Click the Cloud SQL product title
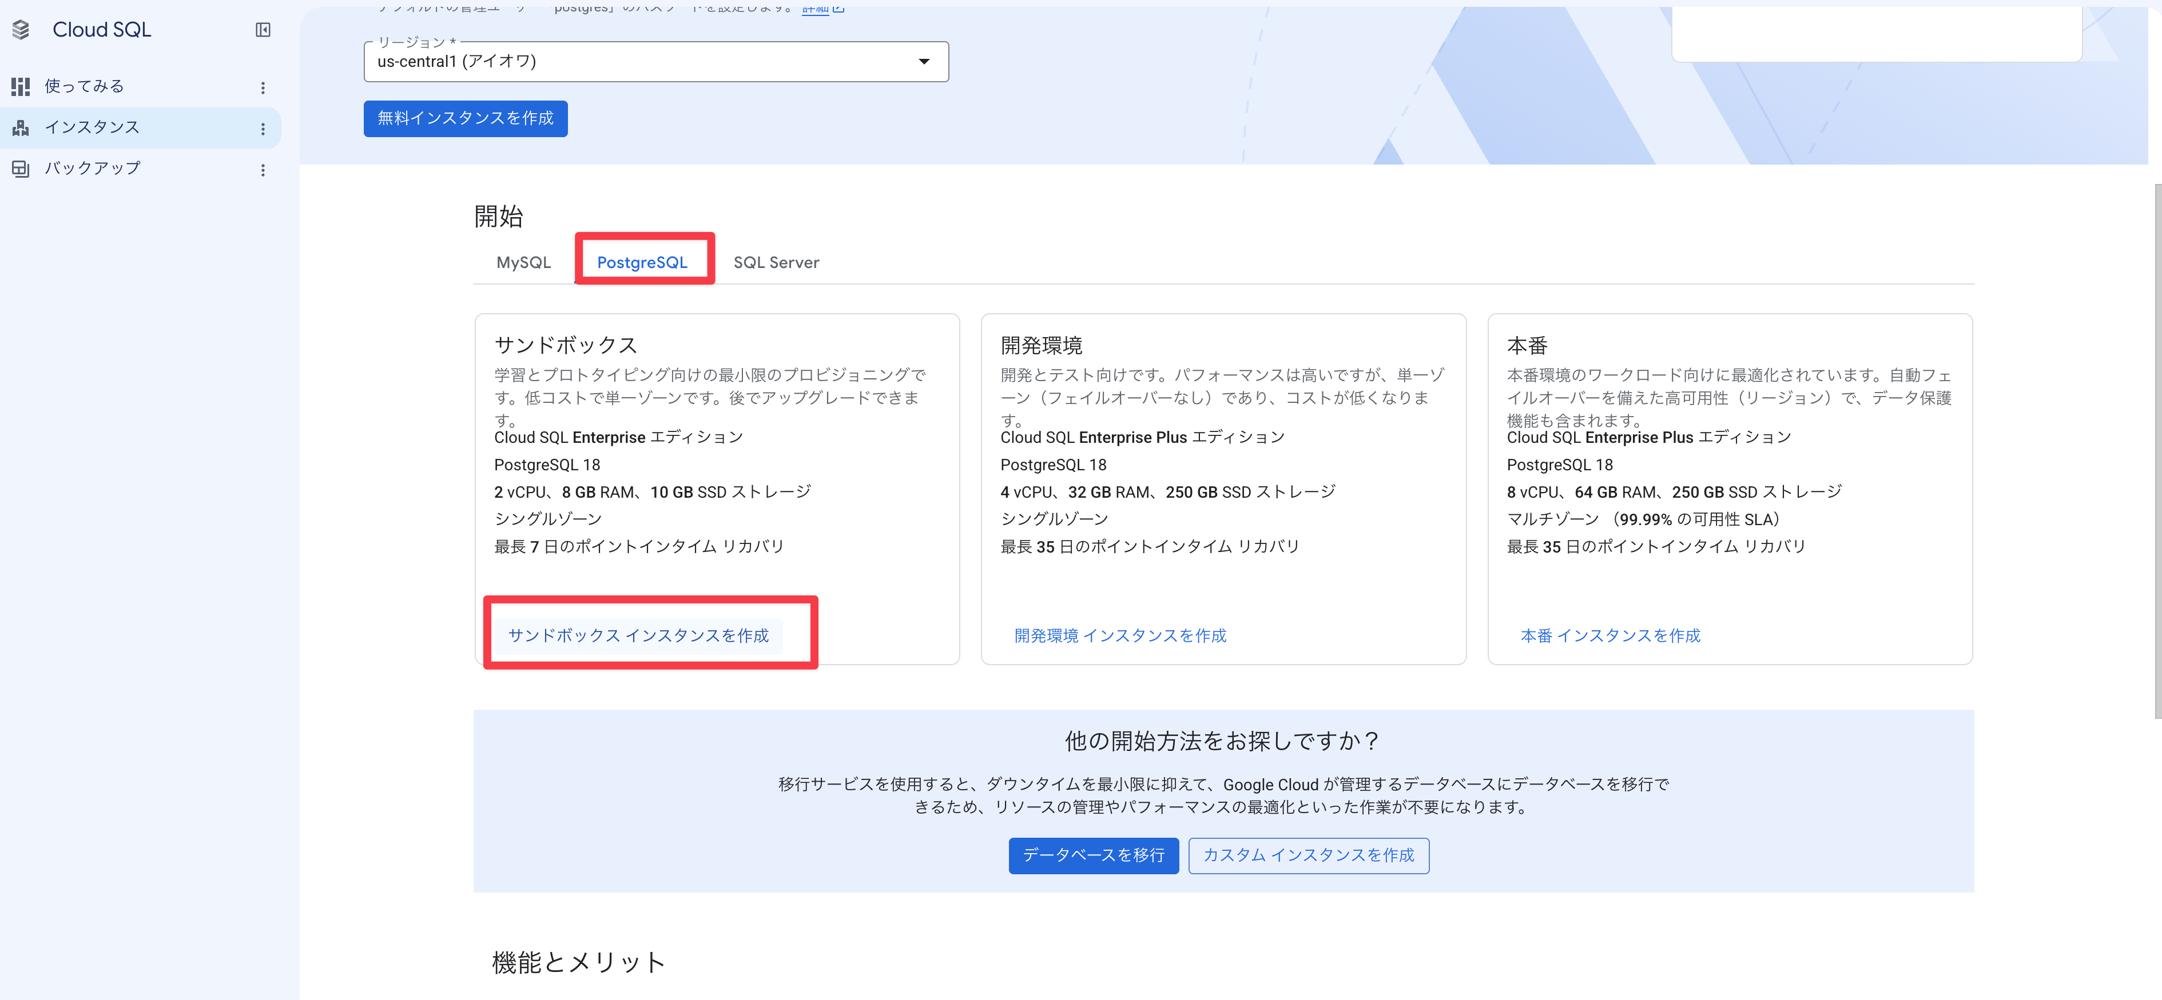2162x1000 pixels. (x=102, y=30)
